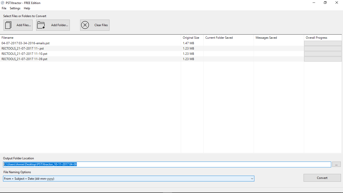Minimize the PSTXtractor window
Viewport: 343px width, 193px height.
[x=314, y=3]
